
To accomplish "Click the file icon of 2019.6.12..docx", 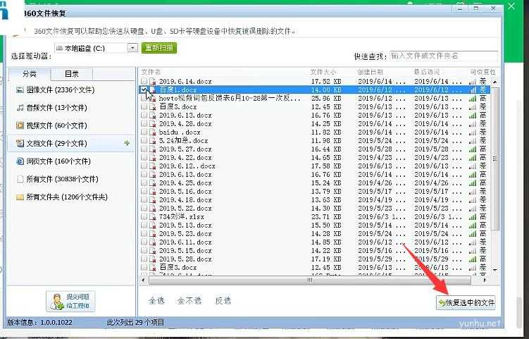I will click(x=152, y=166).
